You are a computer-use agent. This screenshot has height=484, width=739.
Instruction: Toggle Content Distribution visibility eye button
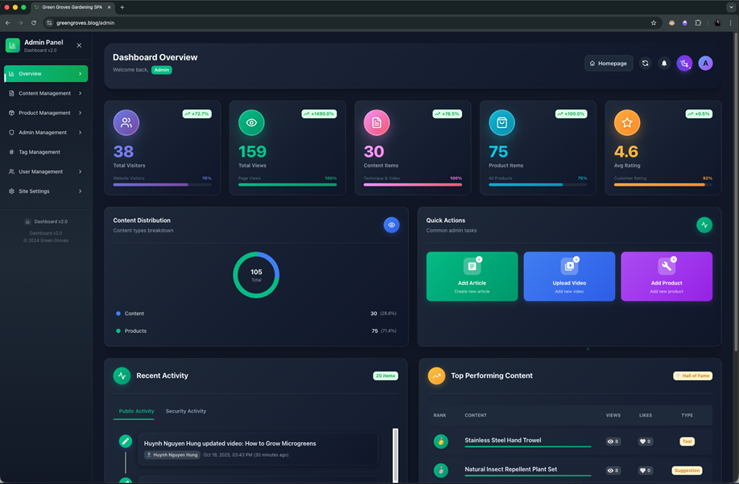click(391, 225)
